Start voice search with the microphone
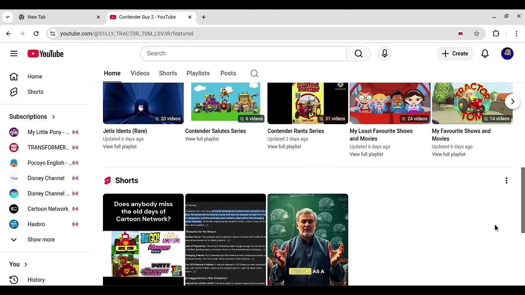Image resolution: width=525 pixels, height=295 pixels. [x=385, y=54]
